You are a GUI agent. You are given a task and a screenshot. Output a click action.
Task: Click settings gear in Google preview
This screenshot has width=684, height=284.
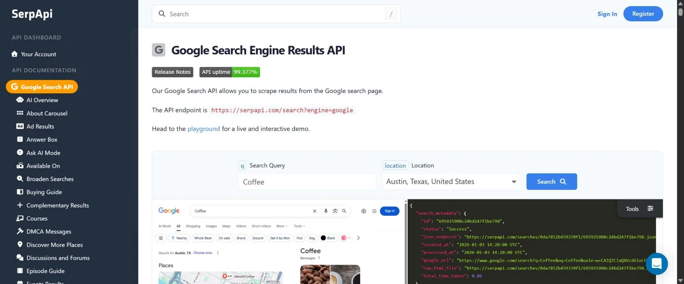[x=364, y=211]
